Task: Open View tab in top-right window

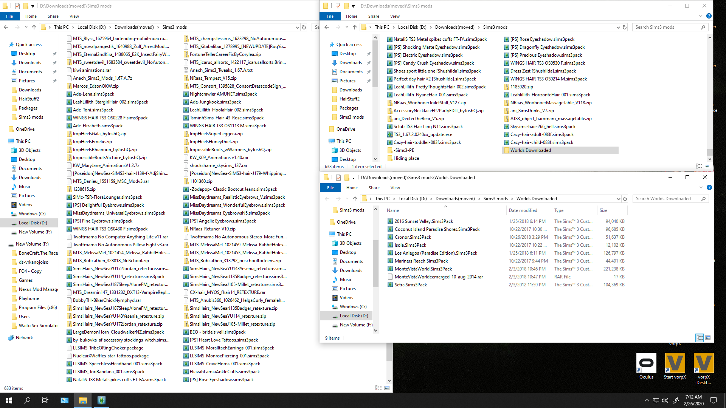Action: pyautogui.click(x=395, y=16)
